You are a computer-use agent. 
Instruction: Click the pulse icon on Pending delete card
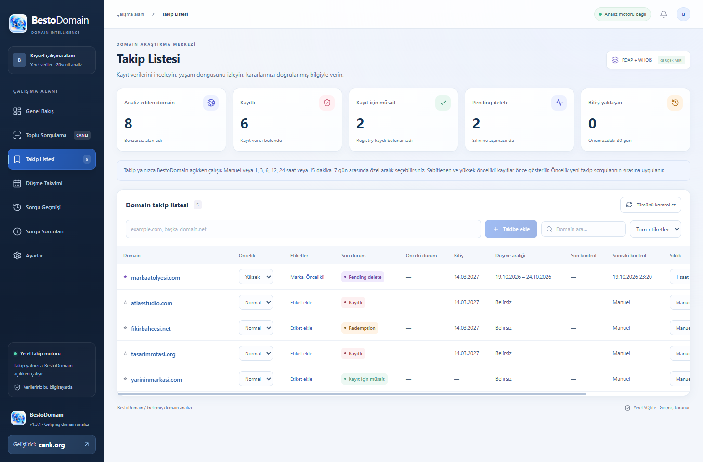[559, 103]
